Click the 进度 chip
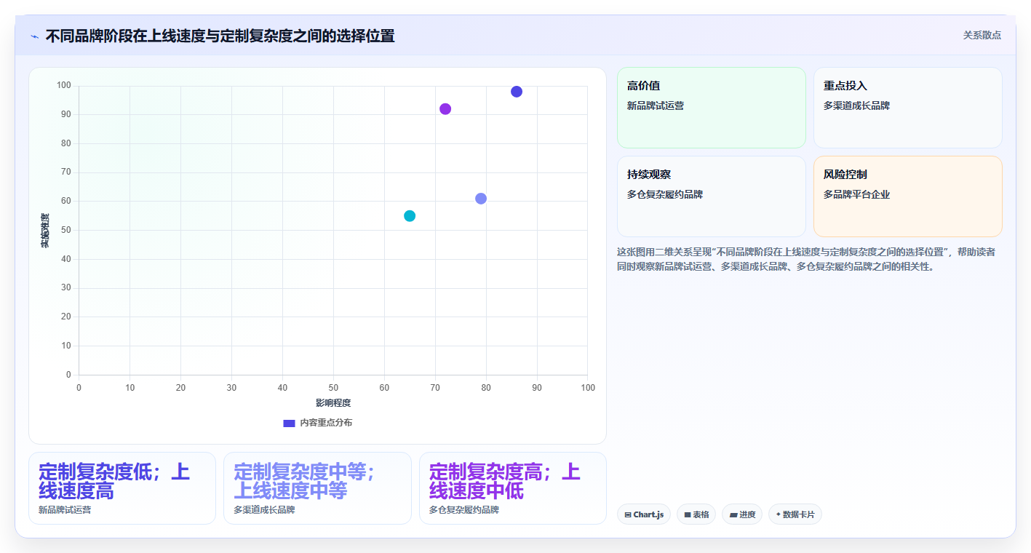Screen dimensions: 1031x553 (x=742, y=514)
